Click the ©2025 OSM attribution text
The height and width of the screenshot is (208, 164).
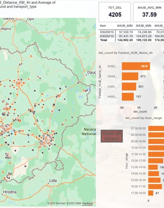(74, 203)
